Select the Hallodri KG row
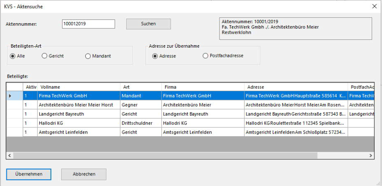 coord(79,123)
